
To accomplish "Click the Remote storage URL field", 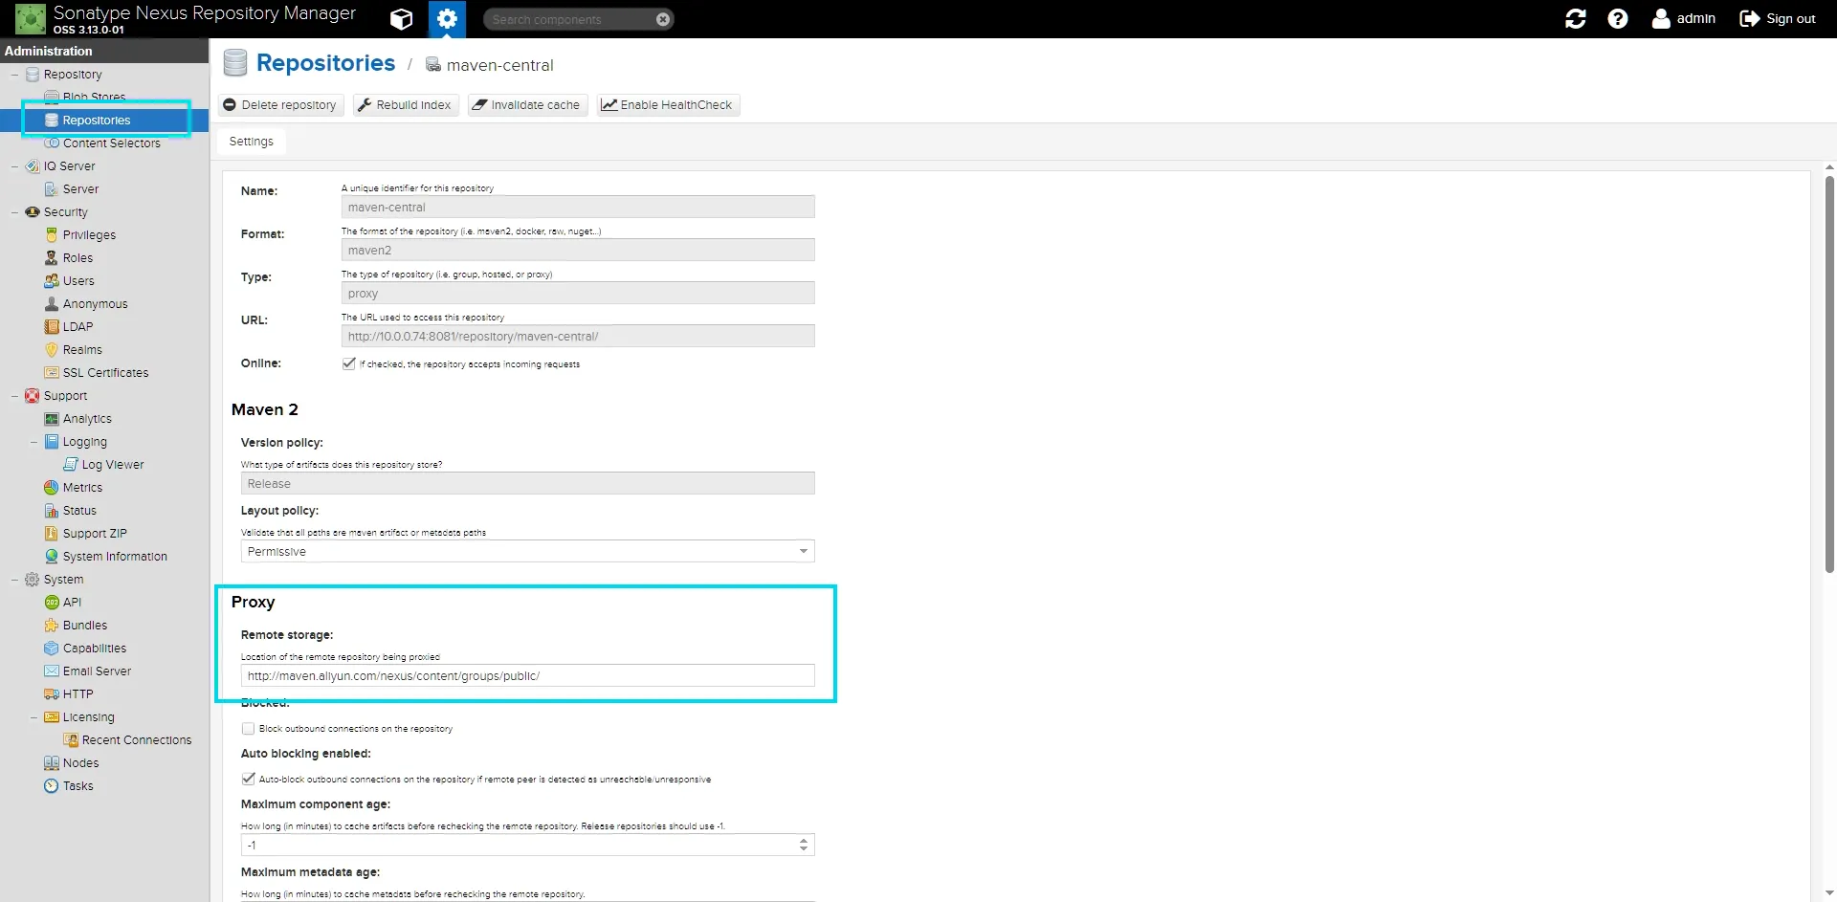I will pos(527,676).
